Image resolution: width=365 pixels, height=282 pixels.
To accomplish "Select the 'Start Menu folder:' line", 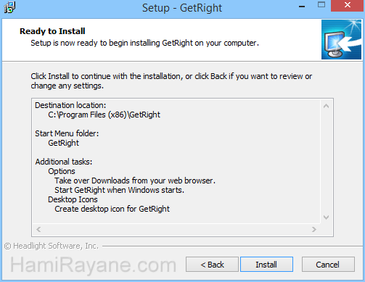I will [67, 133].
